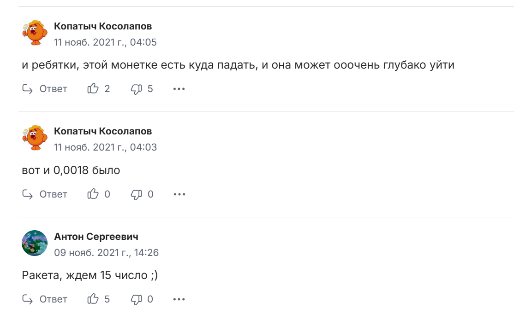Open Копатыч Косолапов name on 04:05 comment
The height and width of the screenshot is (320, 514).
click(103, 26)
